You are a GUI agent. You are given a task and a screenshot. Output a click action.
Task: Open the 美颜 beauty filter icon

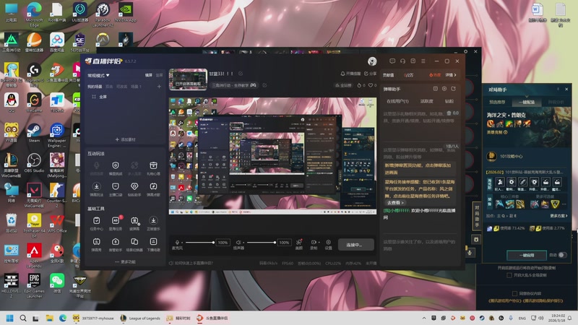299,243
